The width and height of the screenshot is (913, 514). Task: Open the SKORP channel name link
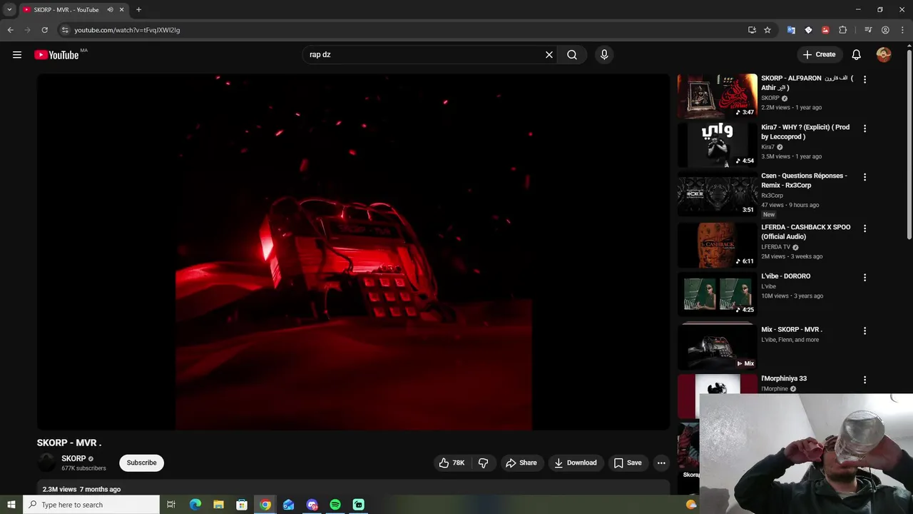pos(73,458)
